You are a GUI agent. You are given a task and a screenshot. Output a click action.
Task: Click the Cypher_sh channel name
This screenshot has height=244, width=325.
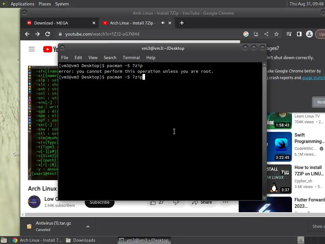point(303,181)
